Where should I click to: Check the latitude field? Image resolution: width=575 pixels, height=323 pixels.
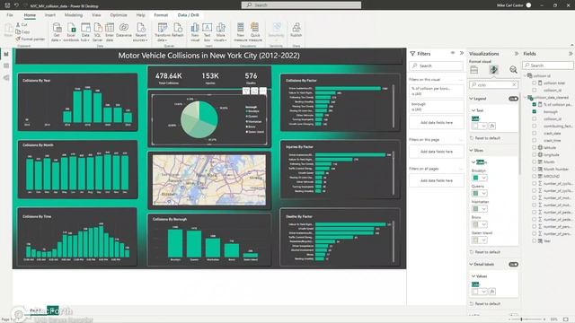point(535,147)
